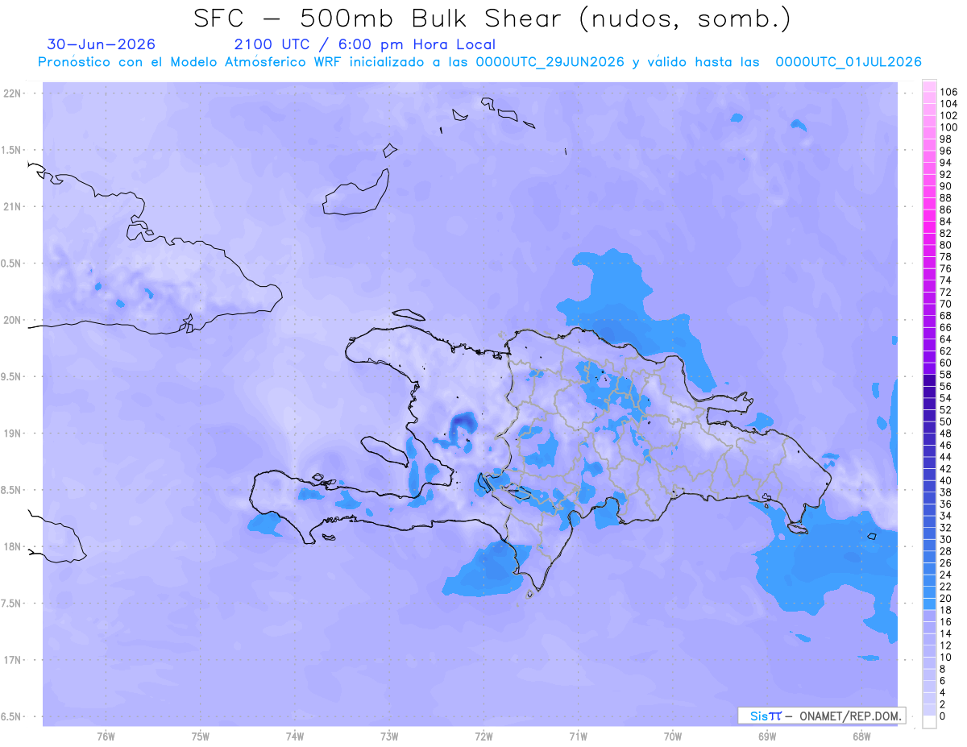Viewport: 967px width, 747px height.
Task: Click the '70' value on the color scale
Action: point(945,305)
